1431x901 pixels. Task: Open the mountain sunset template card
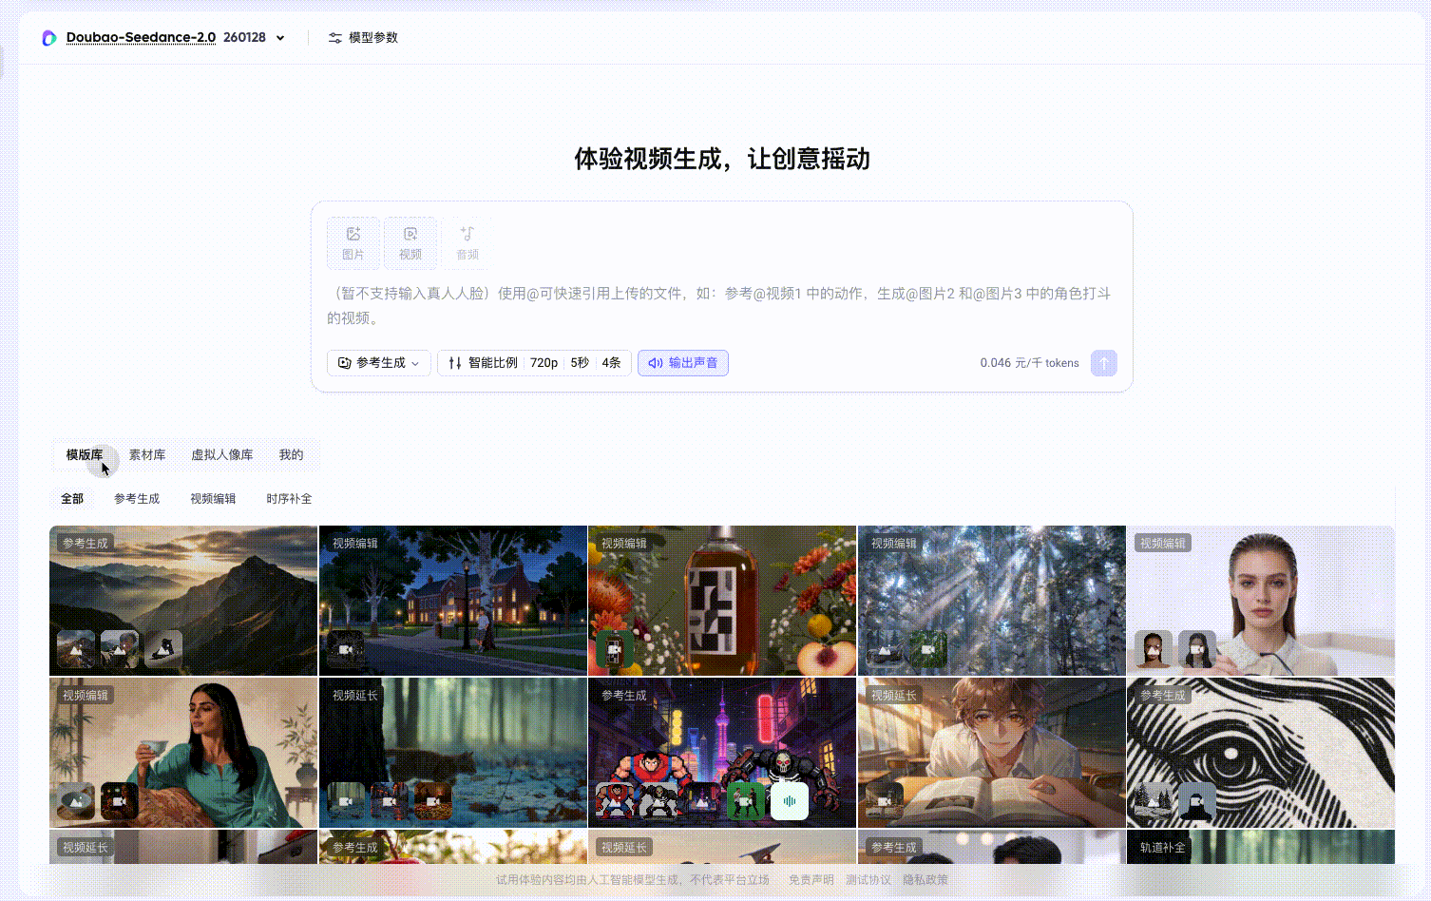183,601
